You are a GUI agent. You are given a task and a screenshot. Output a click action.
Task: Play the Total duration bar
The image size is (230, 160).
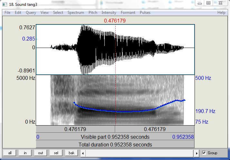(115, 145)
